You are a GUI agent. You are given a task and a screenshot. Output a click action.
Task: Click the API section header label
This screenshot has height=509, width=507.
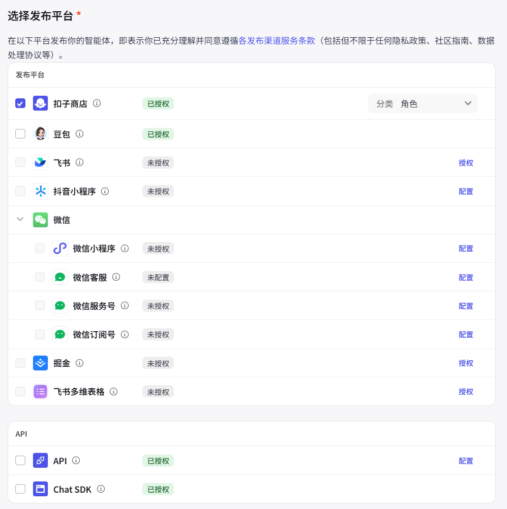[21, 434]
